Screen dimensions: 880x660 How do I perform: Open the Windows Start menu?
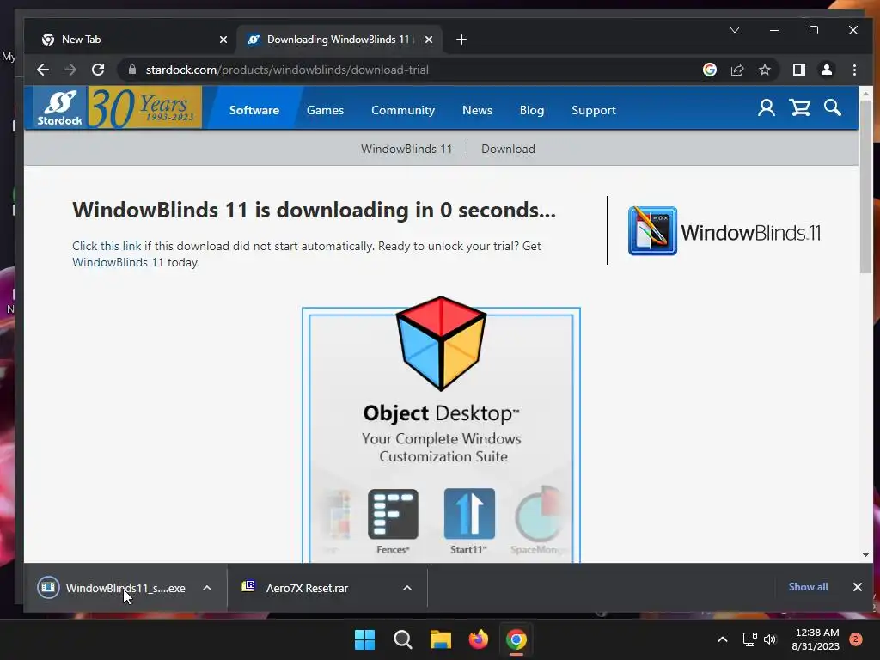point(364,639)
